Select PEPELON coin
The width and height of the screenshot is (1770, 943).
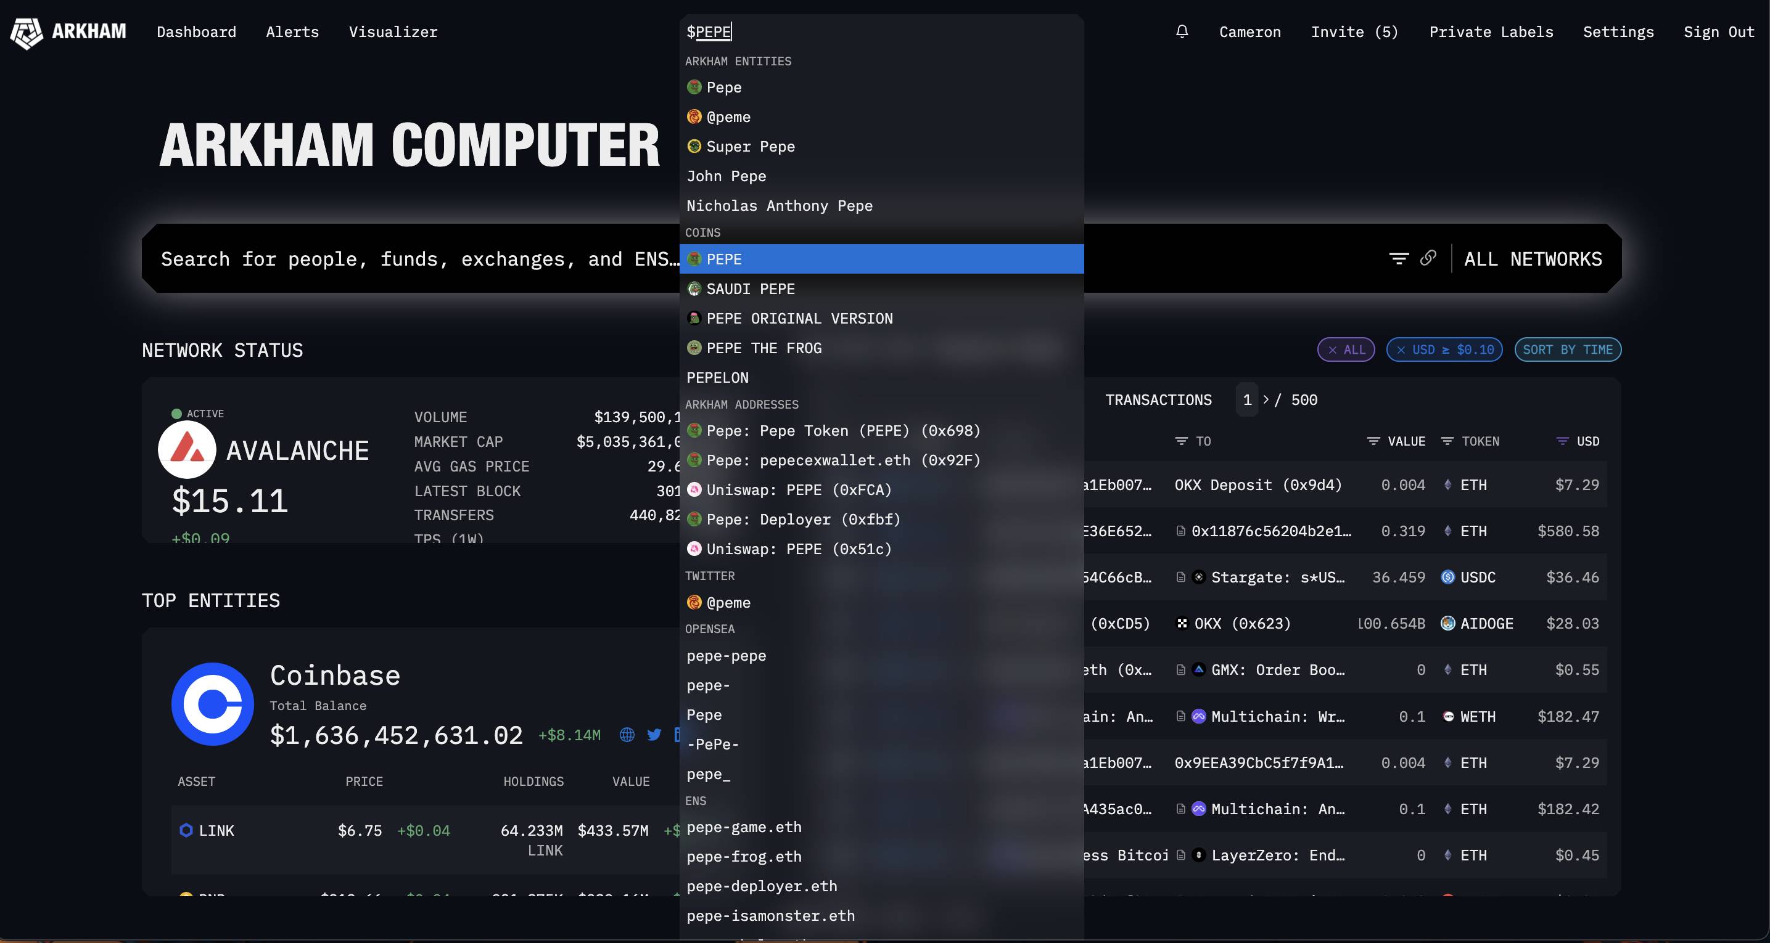click(x=881, y=377)
